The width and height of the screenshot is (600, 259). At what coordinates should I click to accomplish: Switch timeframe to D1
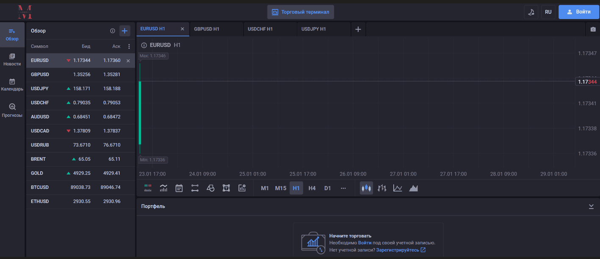(327, 188)
